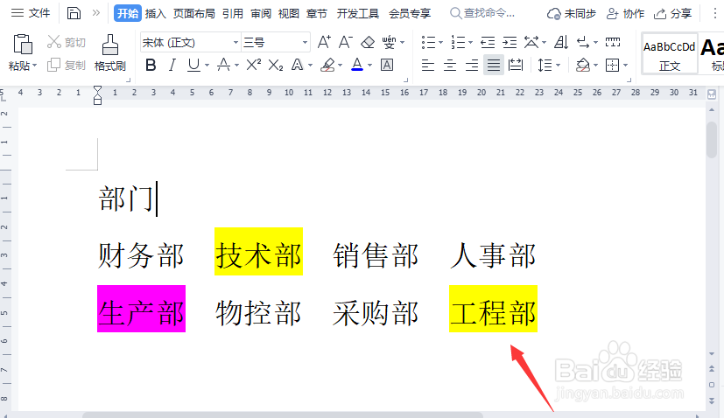The image size is (724, 418).
Task: Select the 格式刷 format painter
Action: pos(110,53)
